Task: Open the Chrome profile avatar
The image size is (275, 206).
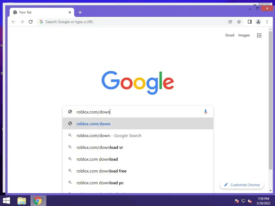Action: point(258,22)
